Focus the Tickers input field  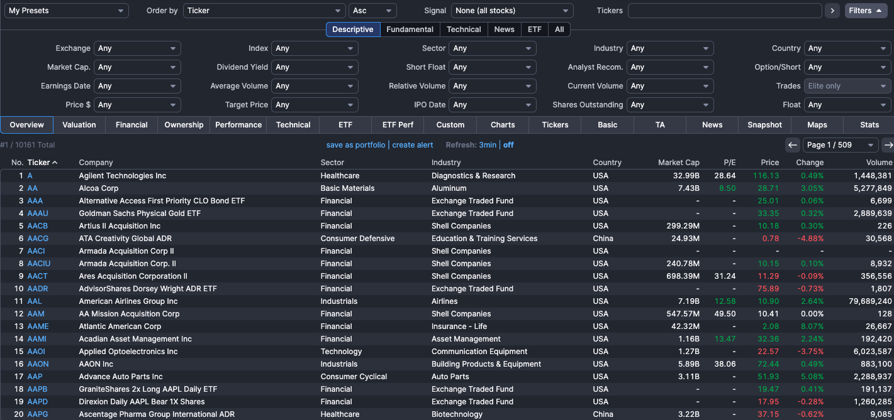pyautogui.click(x=725, y=11)
